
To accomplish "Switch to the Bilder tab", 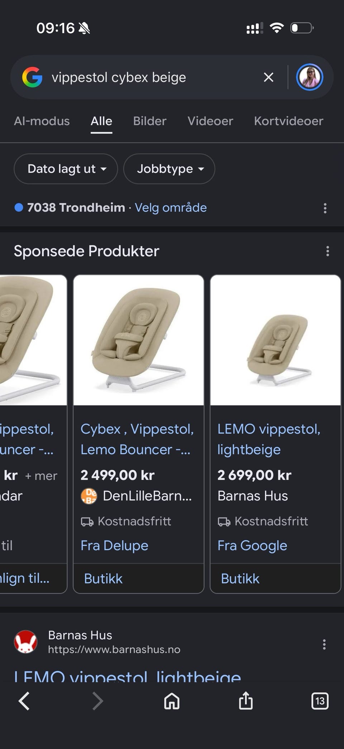I will coord(150,121).
